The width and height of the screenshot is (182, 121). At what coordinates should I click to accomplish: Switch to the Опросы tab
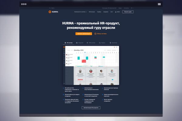click(102, 43)
